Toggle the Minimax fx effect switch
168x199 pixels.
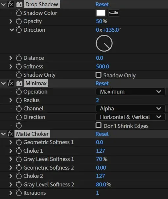pyautogui.click(x=10, y=83)
